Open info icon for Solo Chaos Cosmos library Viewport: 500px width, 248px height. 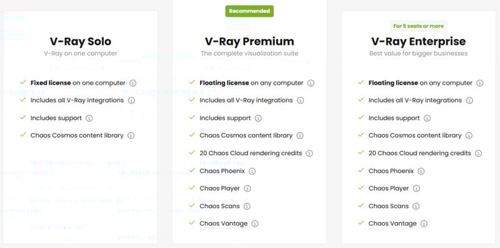coord(131,135)
